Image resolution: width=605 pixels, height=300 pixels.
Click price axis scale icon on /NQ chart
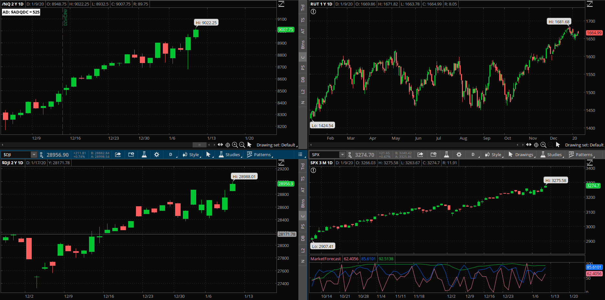pos(282,4)
